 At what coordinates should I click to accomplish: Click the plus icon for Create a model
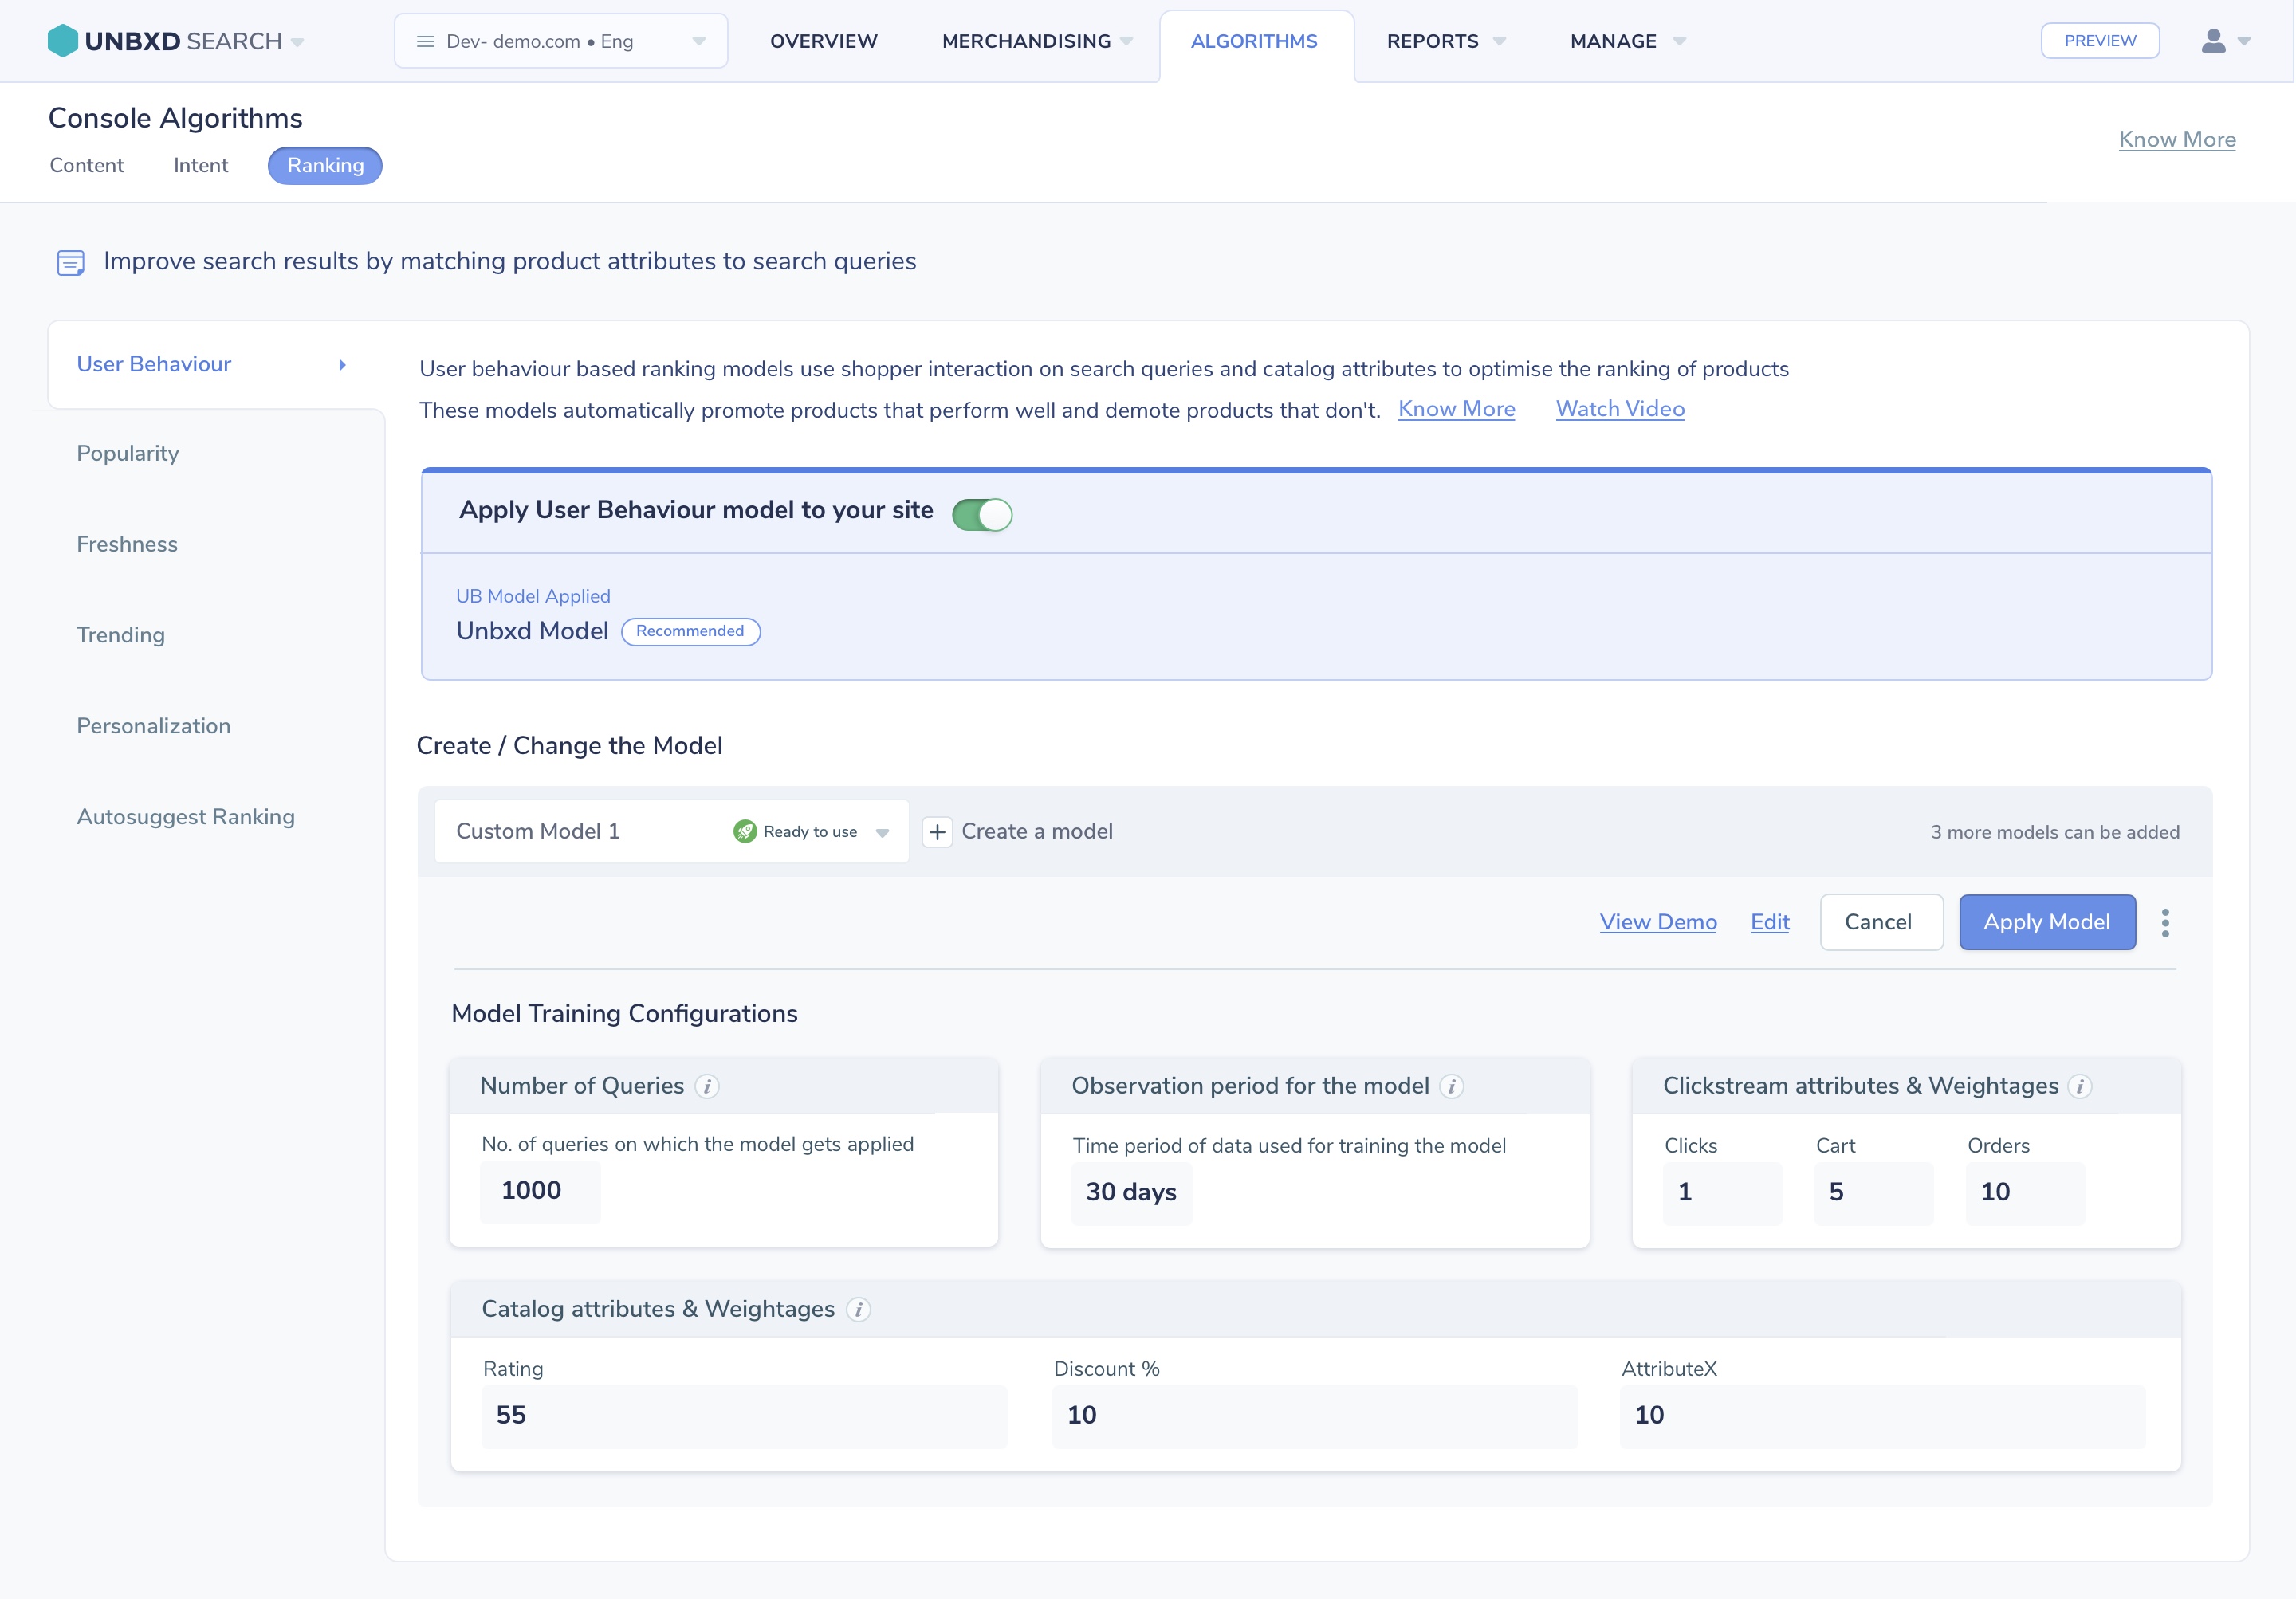[x=937, y=832]
